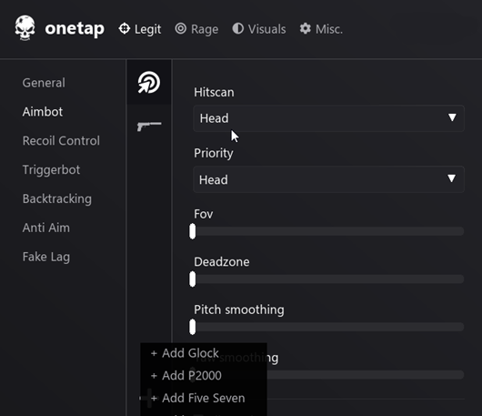Screen dimensions: 482x416
Task: Select the pistol weapon icon tab
Action: [149, 127]
